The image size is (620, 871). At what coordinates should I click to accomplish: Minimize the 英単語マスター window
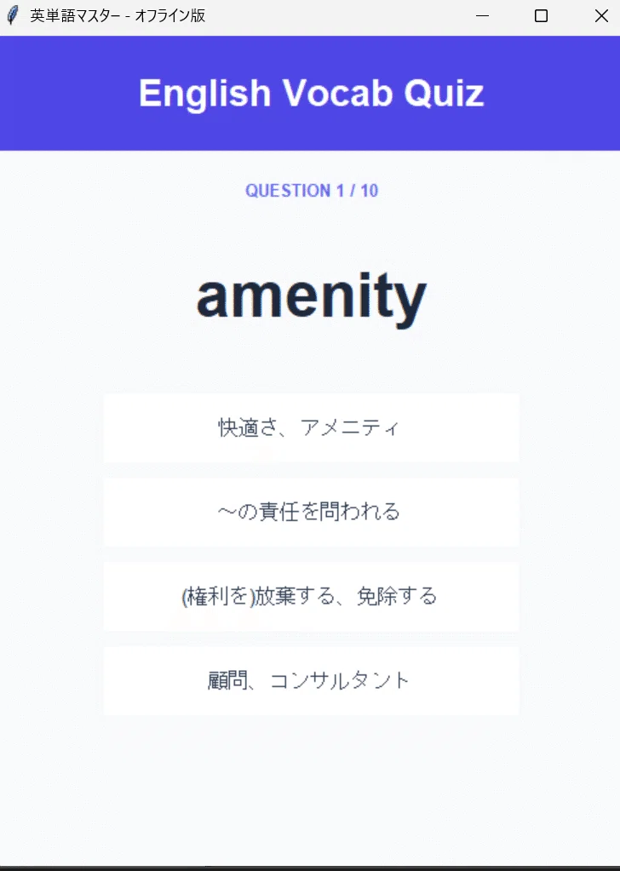click(x=482, y=15)
